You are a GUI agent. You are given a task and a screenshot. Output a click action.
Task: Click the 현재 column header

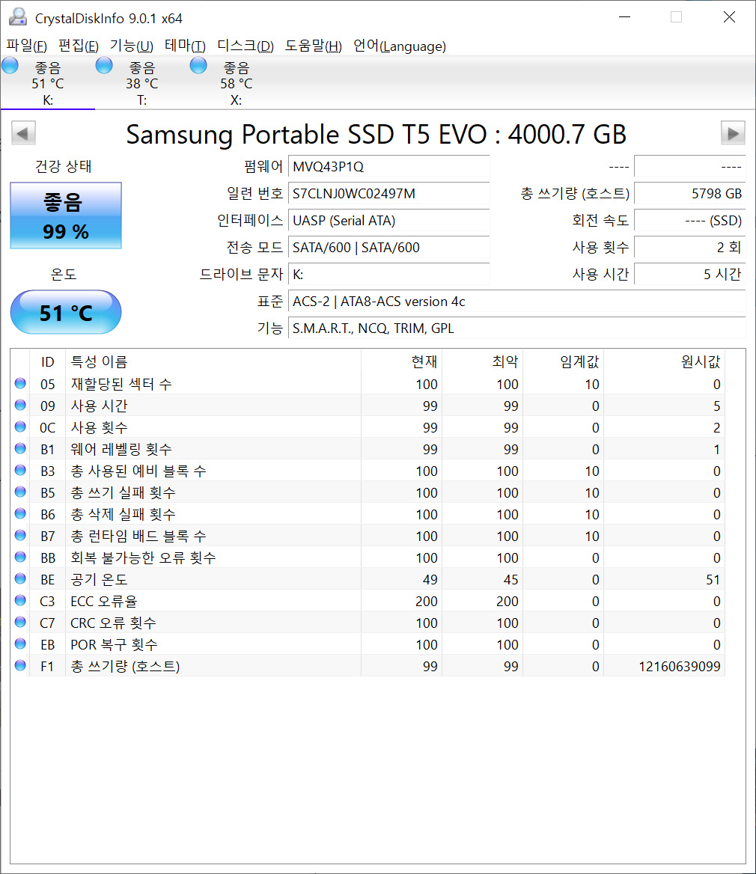pyautogui.click(x=401, y=361)
